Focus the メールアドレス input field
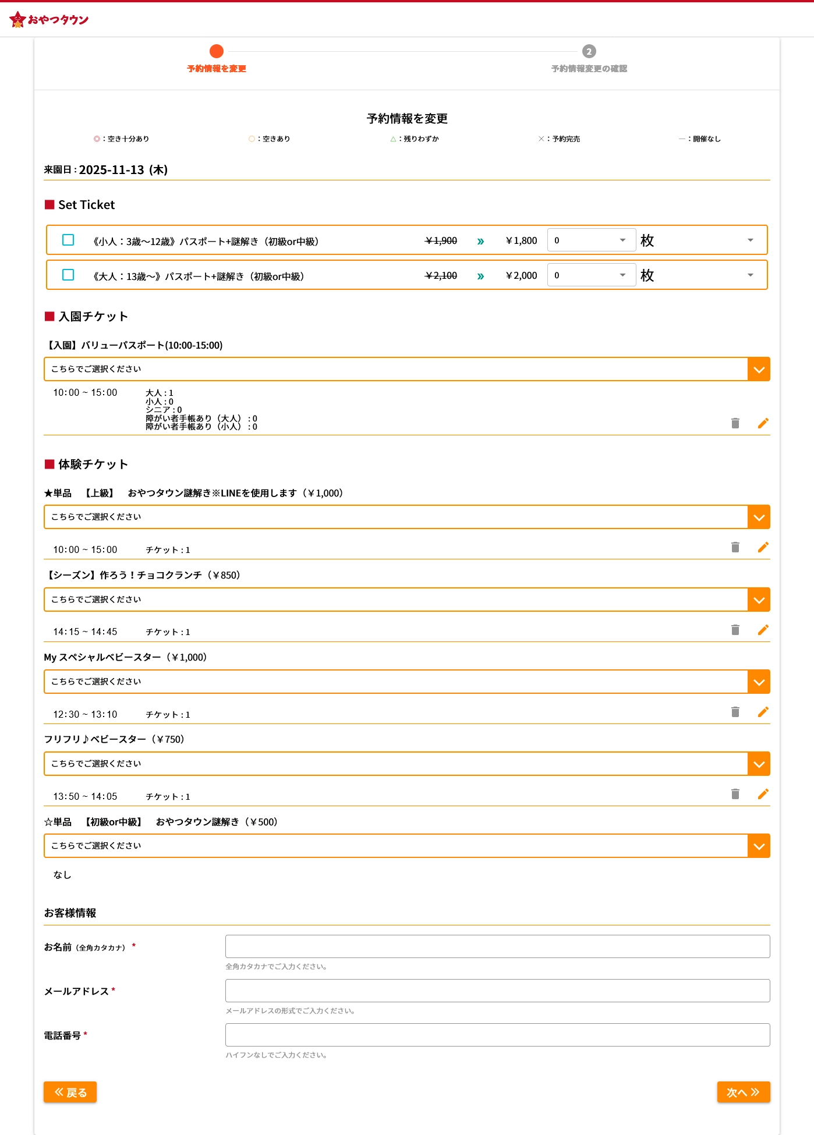 pyautogui.click(x=497, y=991)
